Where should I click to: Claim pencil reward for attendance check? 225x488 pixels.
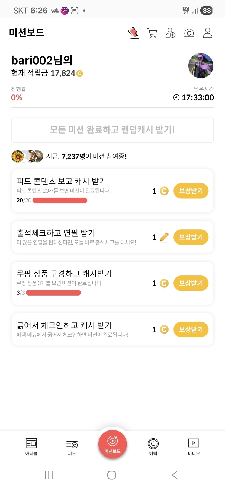click(191, 237)
